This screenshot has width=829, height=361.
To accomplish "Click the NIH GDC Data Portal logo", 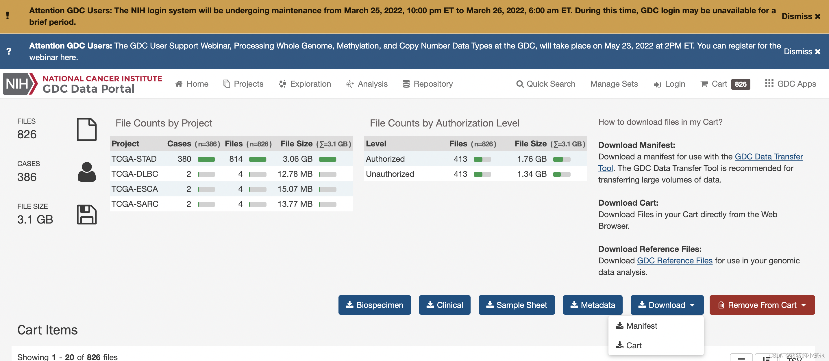I will (83, 84).
